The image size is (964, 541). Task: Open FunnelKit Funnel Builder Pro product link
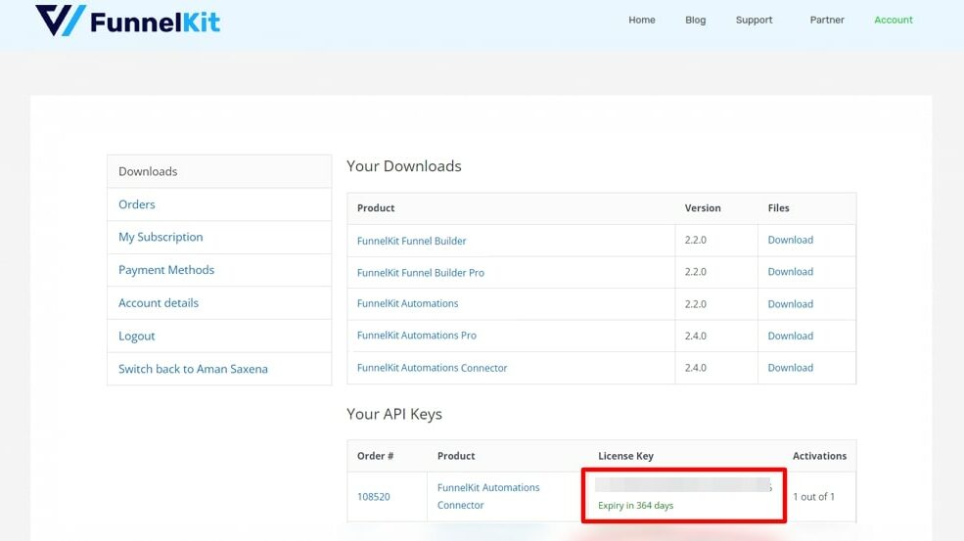click(x=421, y=273)
